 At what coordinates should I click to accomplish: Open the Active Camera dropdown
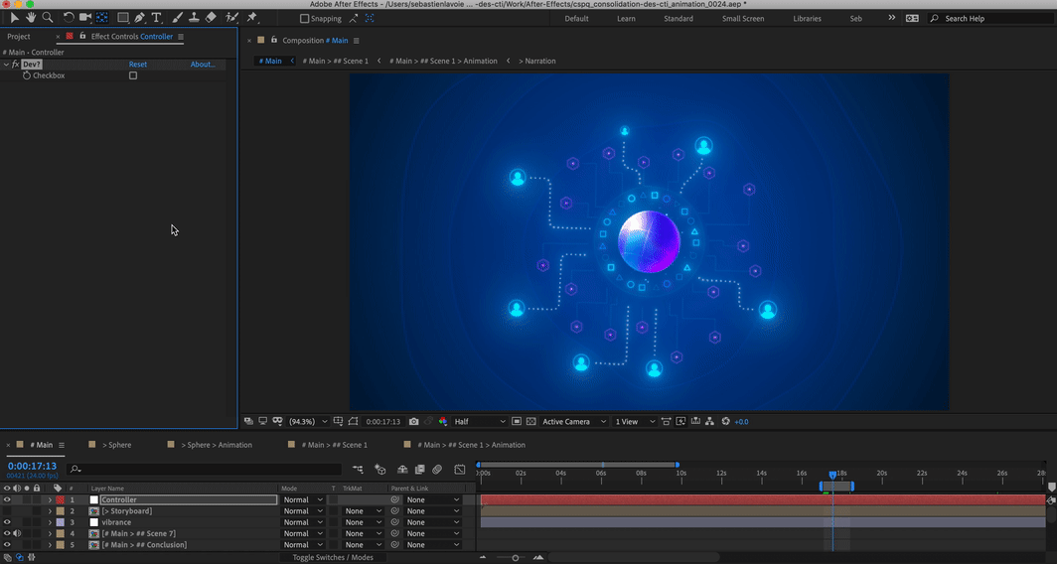(x=572, y=422)
